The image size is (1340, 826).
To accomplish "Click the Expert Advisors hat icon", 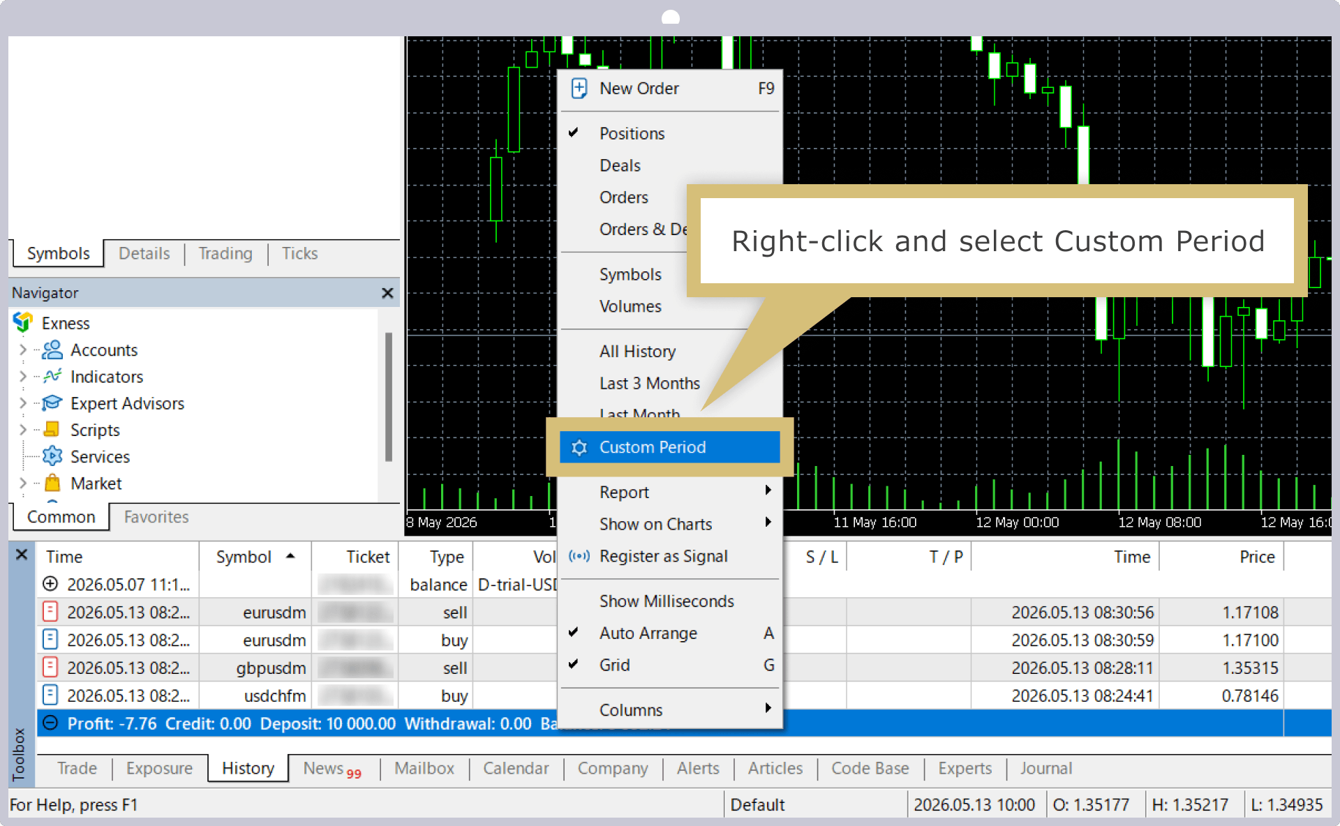I will [x=52, y=403].
